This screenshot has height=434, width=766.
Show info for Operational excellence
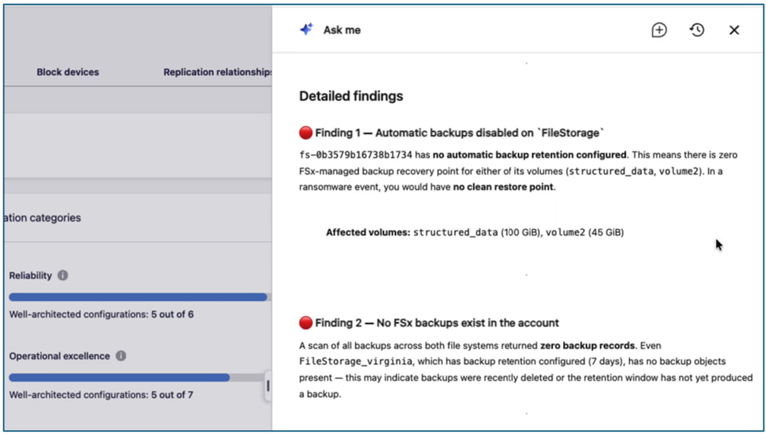click(121, 356)
